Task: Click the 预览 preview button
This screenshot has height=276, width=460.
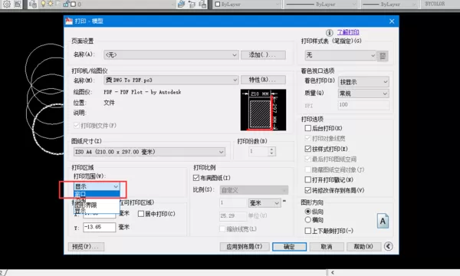Action: click(86, 247)
